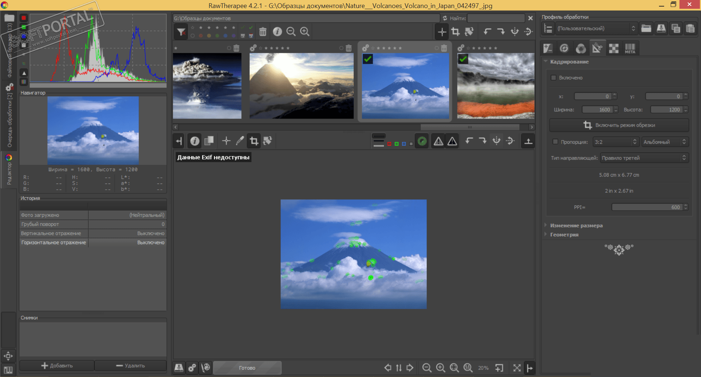Image resolution: width=701 pixels, height=377 pixels.
Task: Clear all filters in the file browser toolbar
Action: [x=181, y=32]
